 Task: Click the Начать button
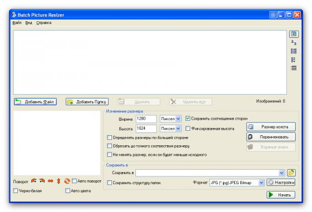[281, 195]
